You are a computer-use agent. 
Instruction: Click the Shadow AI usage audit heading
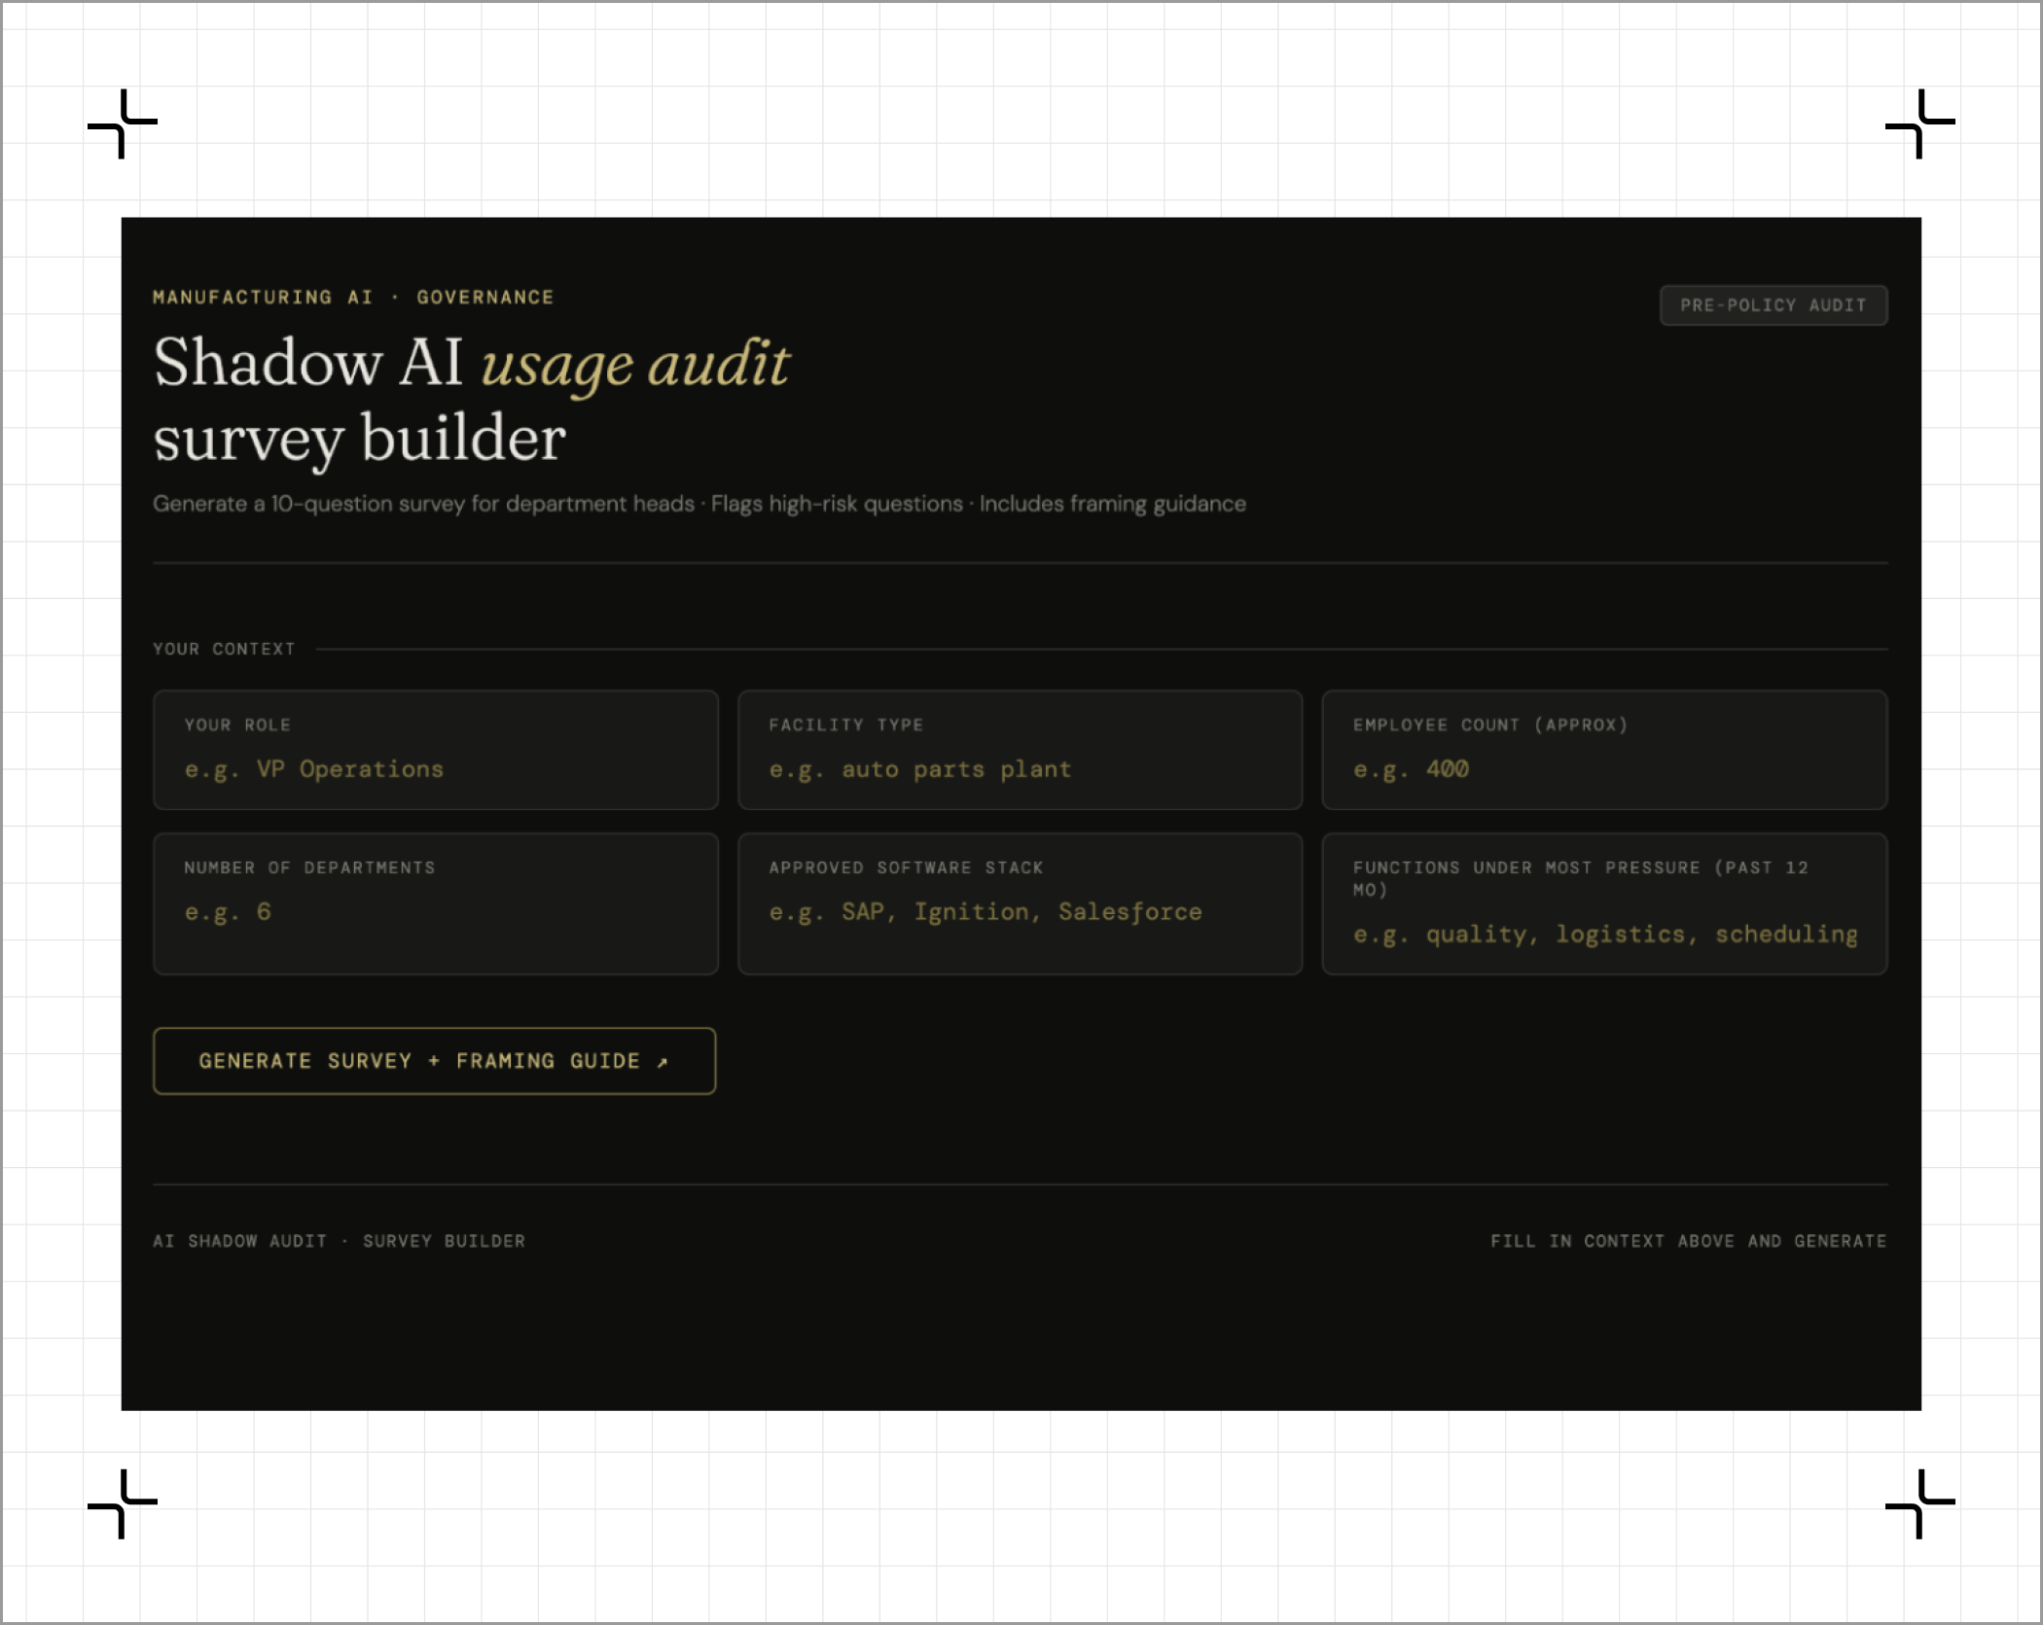tap(471, 364)
